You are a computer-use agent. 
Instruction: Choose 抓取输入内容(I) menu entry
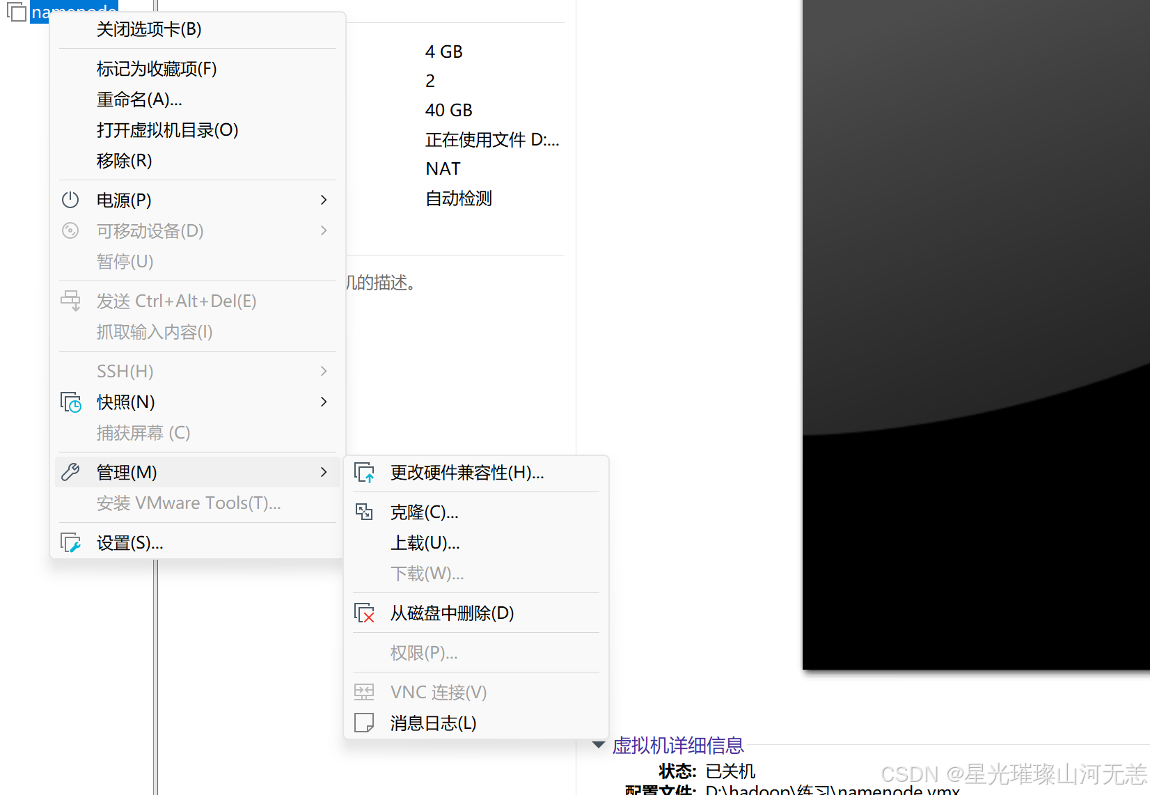(198, 332)
